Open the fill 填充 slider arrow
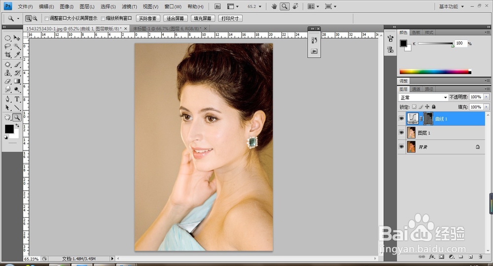The image size is (493, 266). 487,107
